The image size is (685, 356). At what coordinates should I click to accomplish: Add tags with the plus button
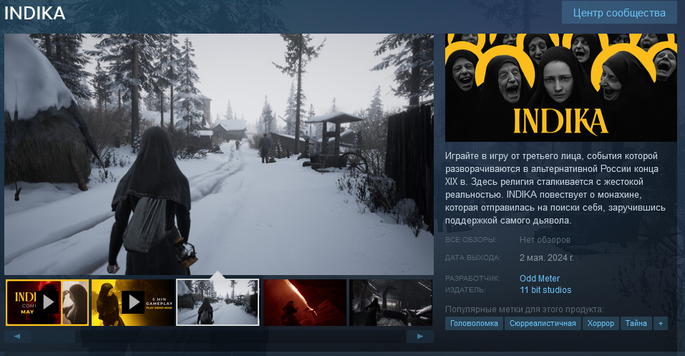point(661,323)
